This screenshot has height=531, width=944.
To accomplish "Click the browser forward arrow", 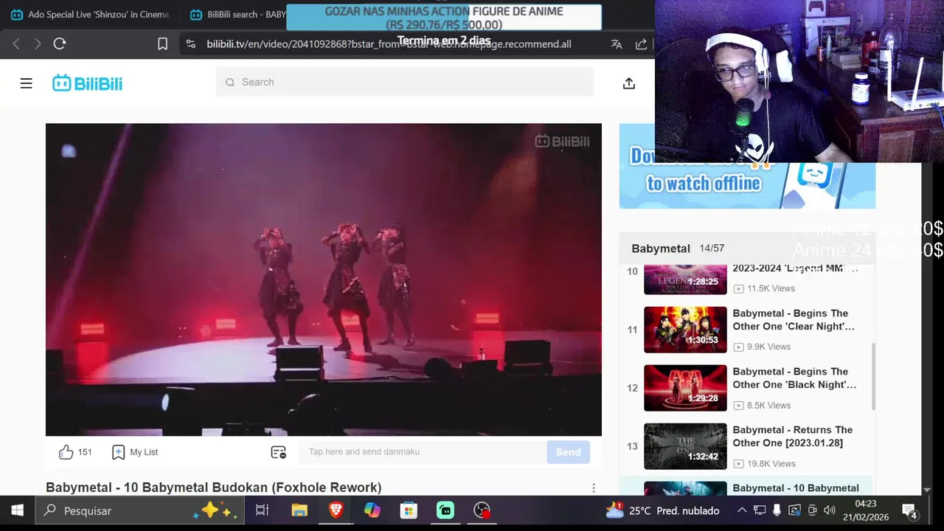I will click(38, 44).
